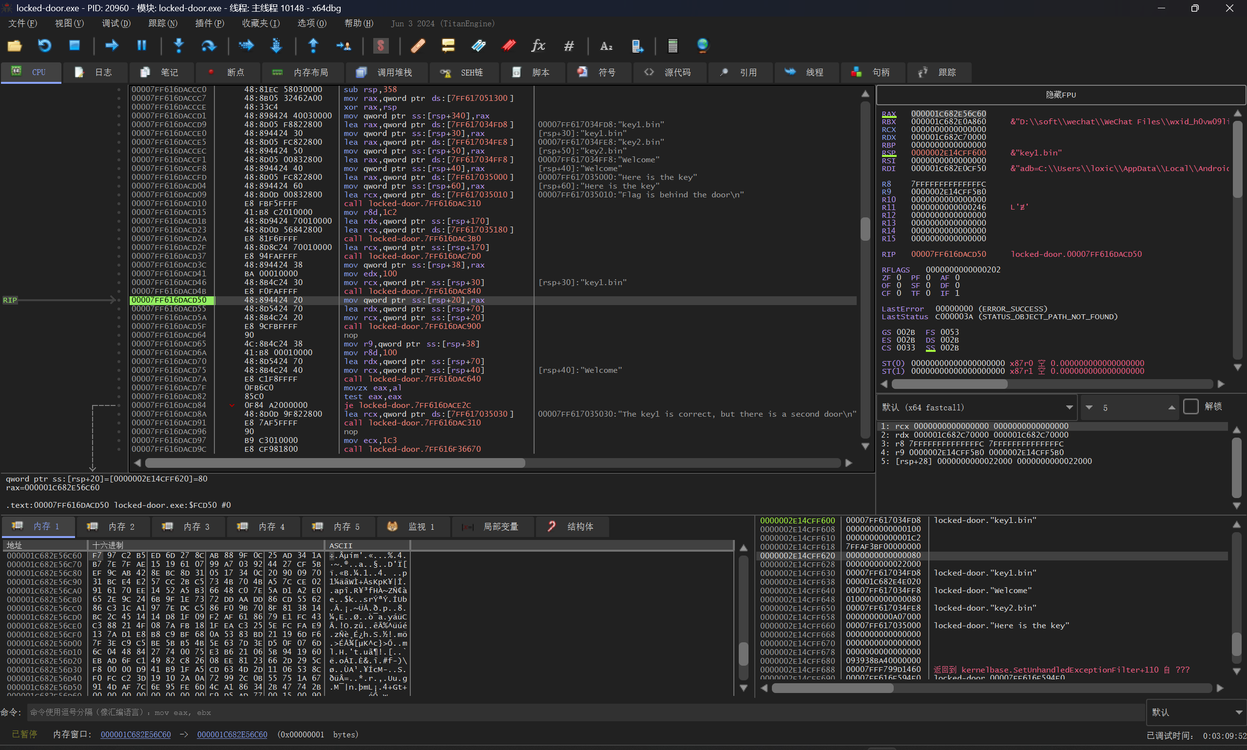Open the 插件(P) menu
This screenshot has width=1247, height=750.
point(210,23)
